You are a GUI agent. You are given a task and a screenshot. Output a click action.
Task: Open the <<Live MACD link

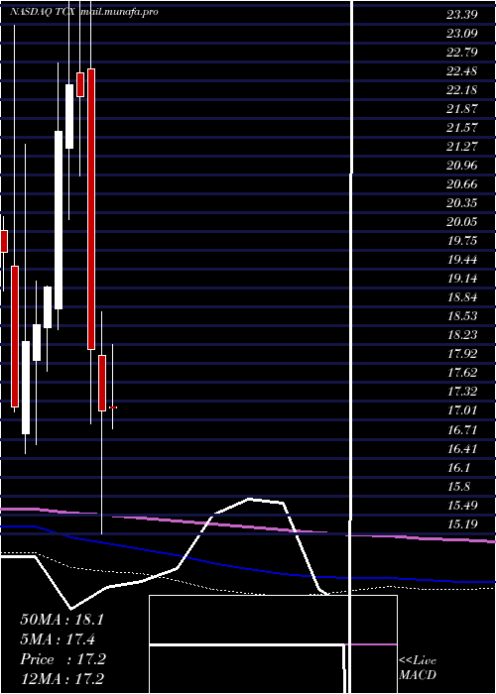pos(418,668)
